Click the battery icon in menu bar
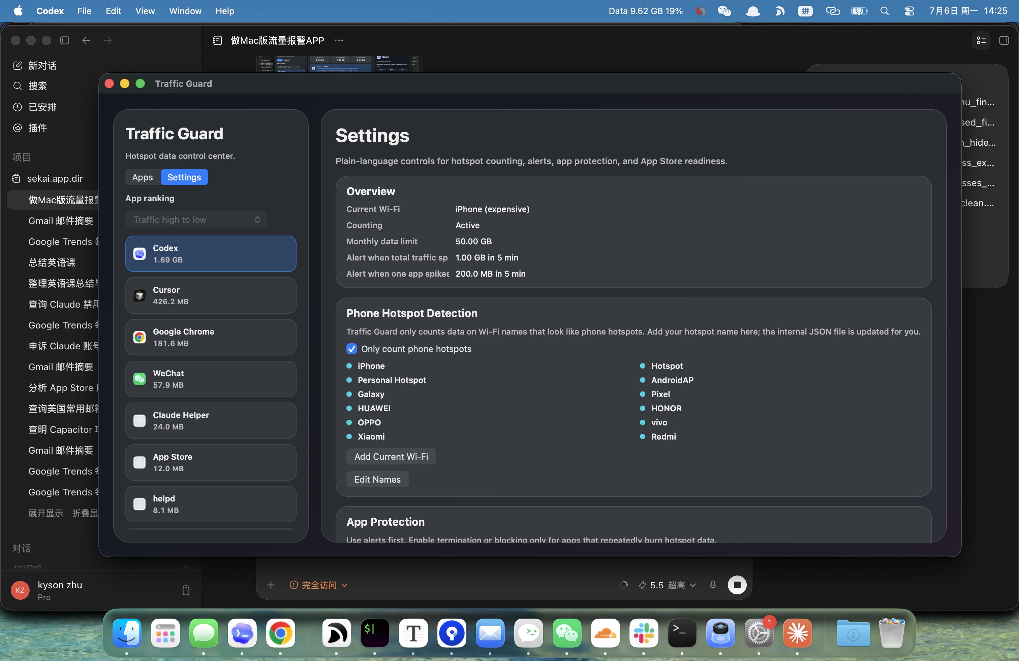 tap(859, 11)
